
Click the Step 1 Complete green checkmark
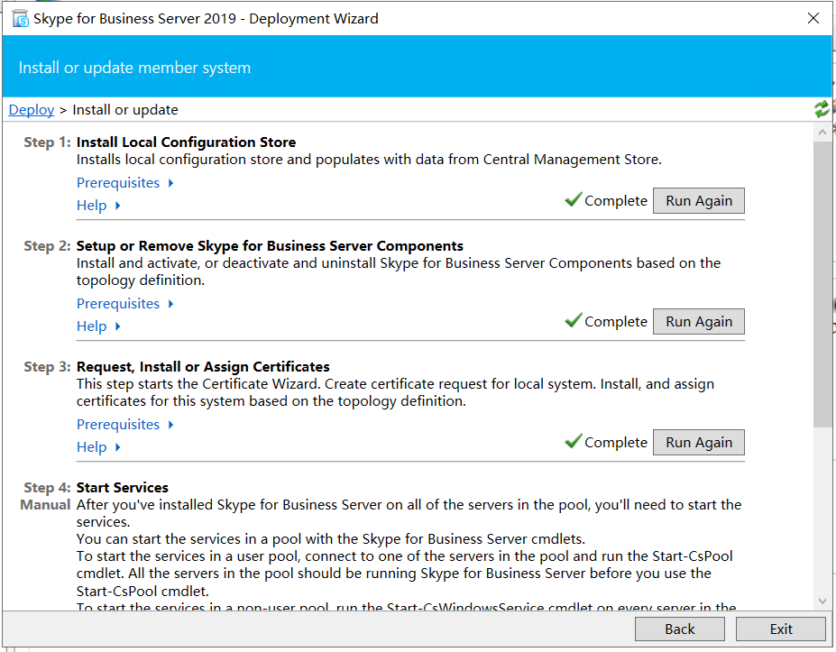click(x=574, y=199)
